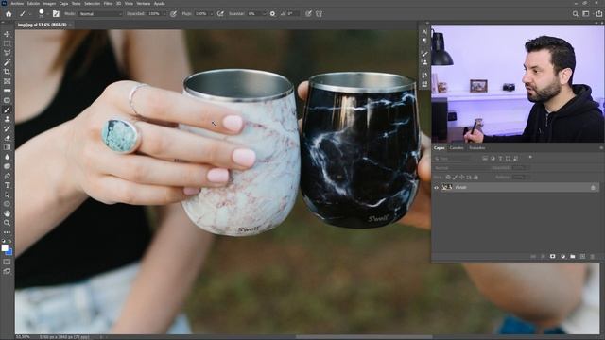Image resolution: width=605 pixels, height=340 pixels.
Task: Click the foreground color swatch
Action: coord(5,247)
